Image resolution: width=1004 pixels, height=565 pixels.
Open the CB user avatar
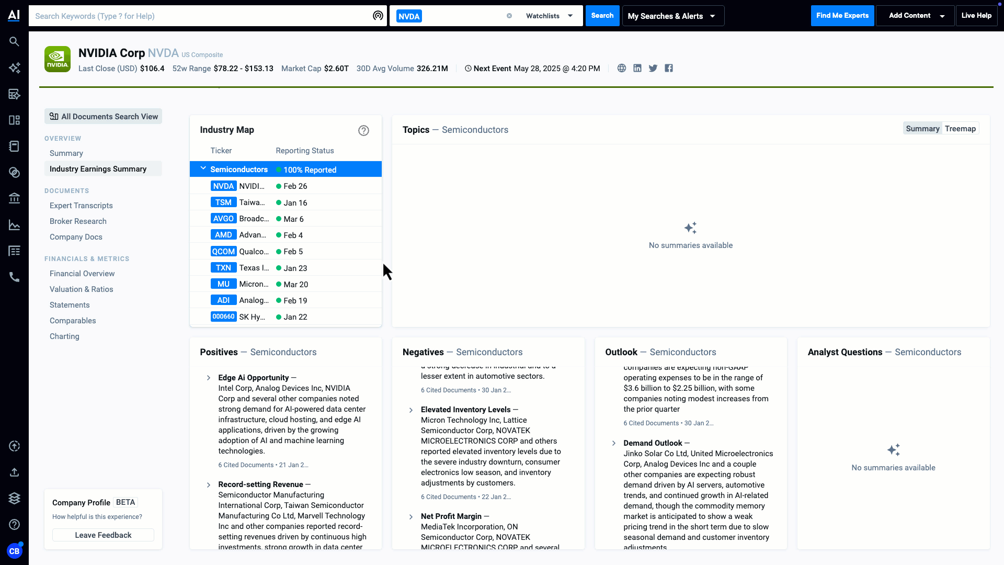coord(14,551)
